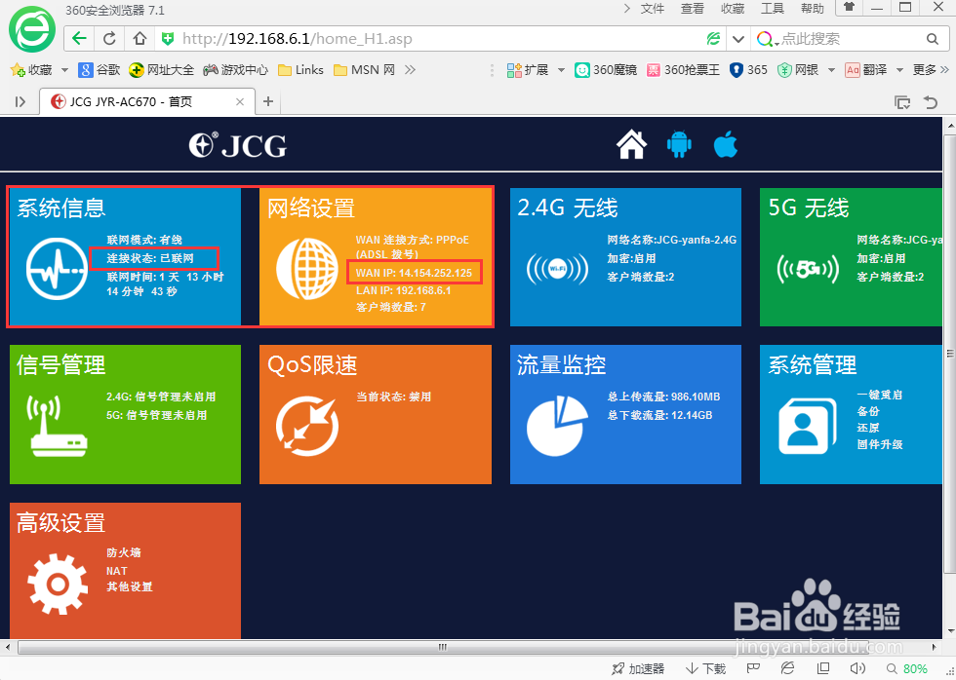Select the home icon on the router page
This screenshot has width=956, height=680.
click(x=631, y=144)
